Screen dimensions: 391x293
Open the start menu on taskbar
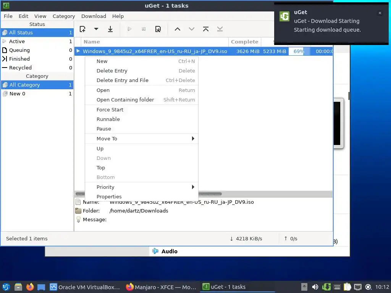coord(6,287)
